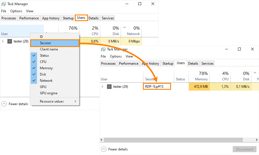Open File menu in right Task Manager
The height and width of the screenshot is (155, 259).
tap(103, 56)
